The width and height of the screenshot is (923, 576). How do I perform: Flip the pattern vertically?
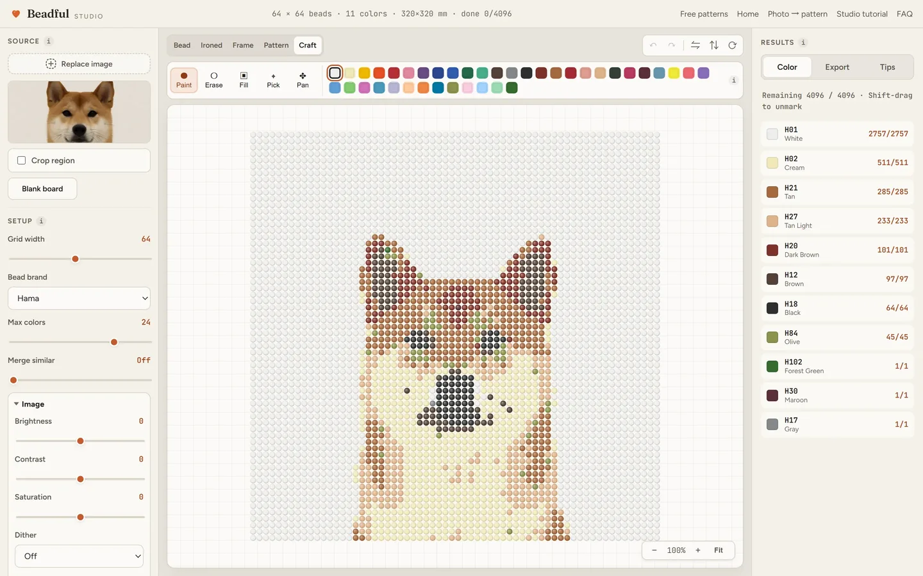pos(714,45)
